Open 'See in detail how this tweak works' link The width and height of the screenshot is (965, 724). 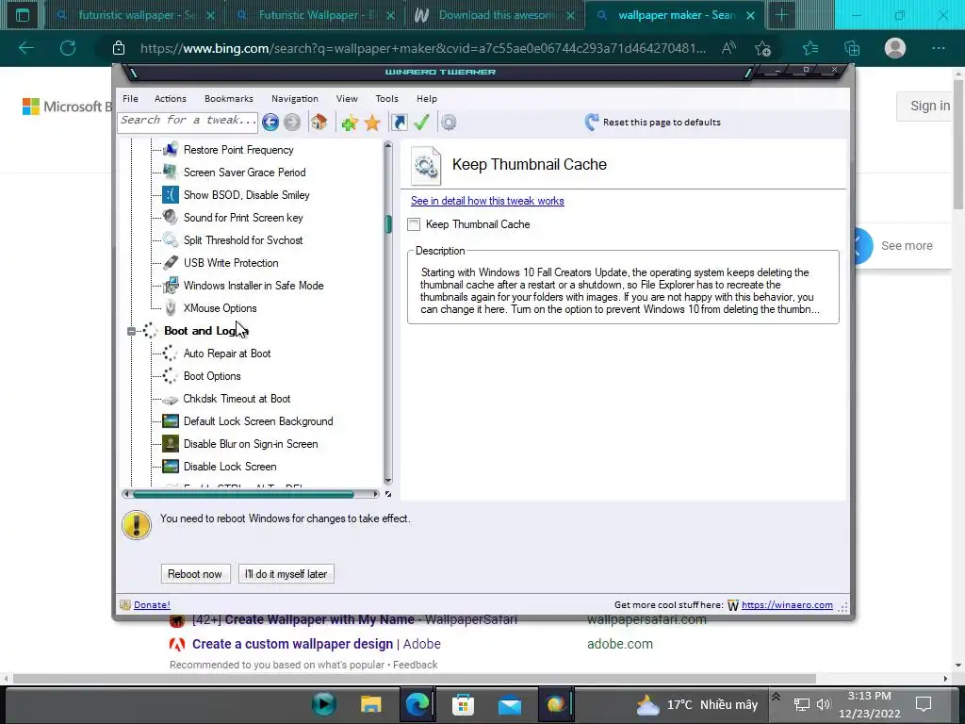point(487,201)
